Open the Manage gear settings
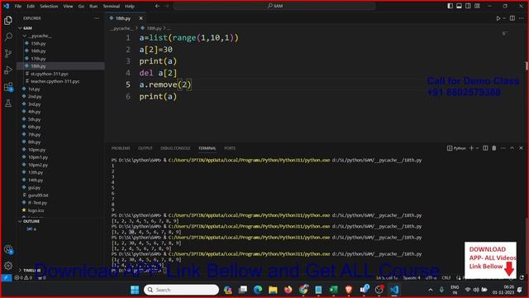This screenshot has width=529, height=298. [8, 266]
